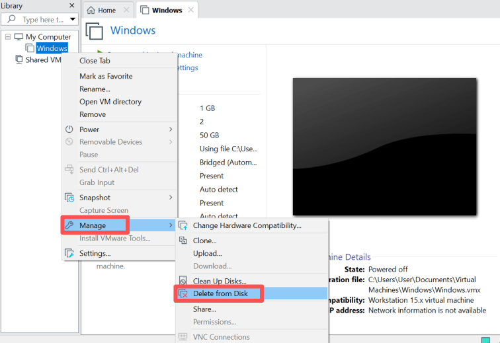The width and height of the screenshot is (500, 343).
Task: Click the VNC Connections icon
Action: coord(183,336)
